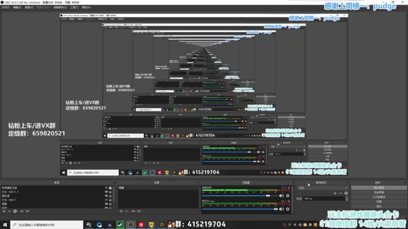
Task: Click the 停止推流 button
Action: (379, 188)
